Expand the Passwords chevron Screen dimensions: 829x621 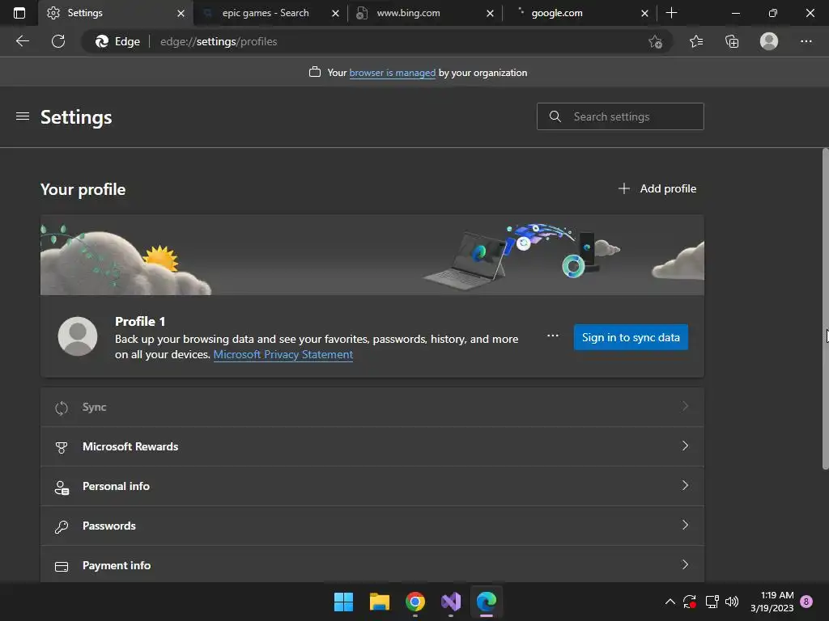685,525
